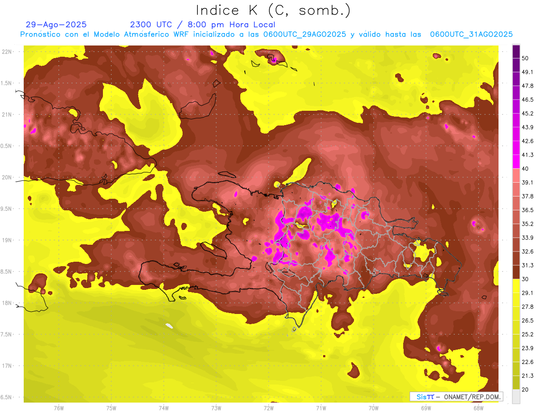Click the init time "0600UTC_29AGO2025"

click(x=305, y=34)
